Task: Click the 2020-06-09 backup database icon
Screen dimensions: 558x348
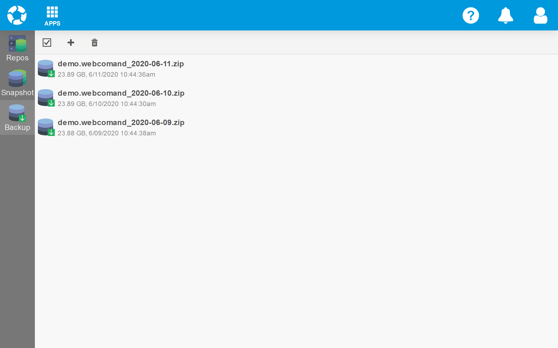Action: coord(46,127)
